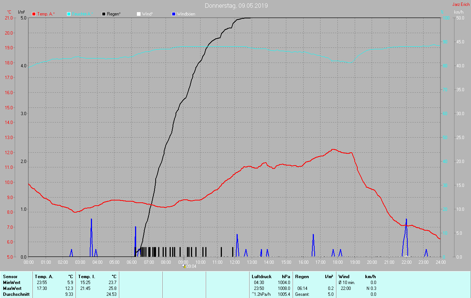Click the red Temp. A. legend swatch
Screen dimensions: 471x298
tap(34, 14)
